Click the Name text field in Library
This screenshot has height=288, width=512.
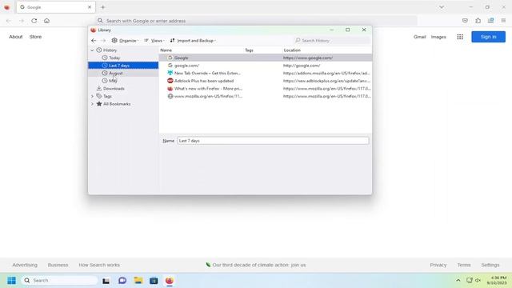273,141
